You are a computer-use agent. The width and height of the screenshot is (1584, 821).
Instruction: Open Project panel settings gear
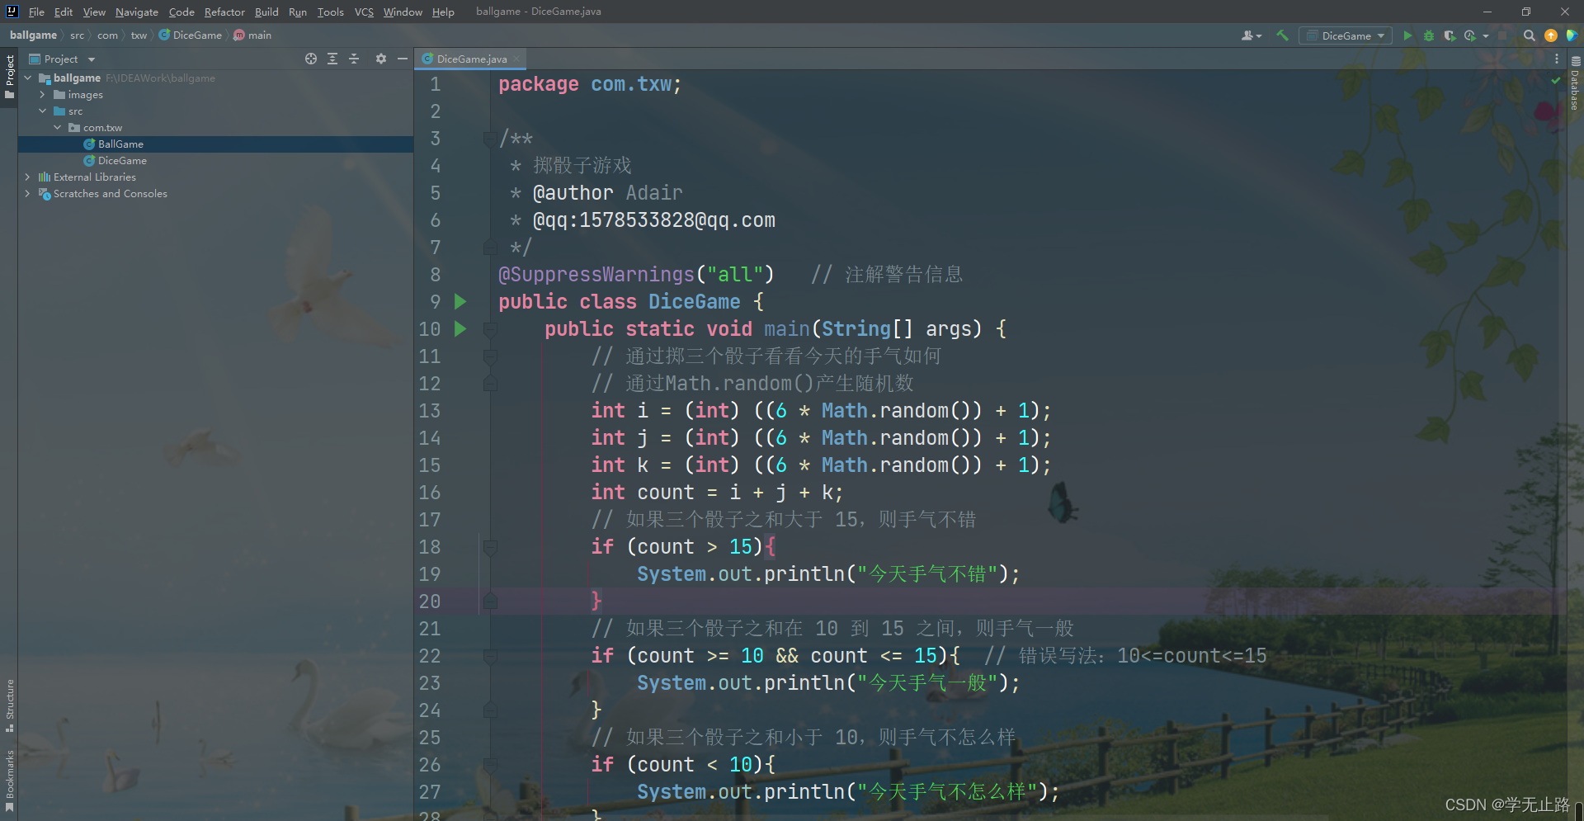click(x=380, y=59)
